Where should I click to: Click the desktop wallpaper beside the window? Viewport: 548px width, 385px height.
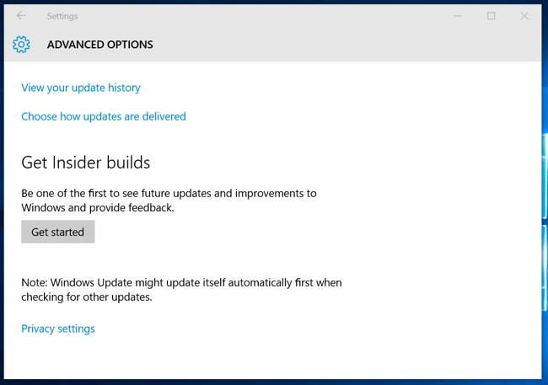545,192
